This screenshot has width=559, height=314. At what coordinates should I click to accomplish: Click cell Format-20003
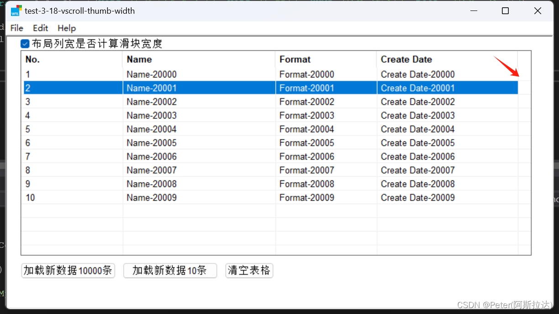tap(326, 115)
